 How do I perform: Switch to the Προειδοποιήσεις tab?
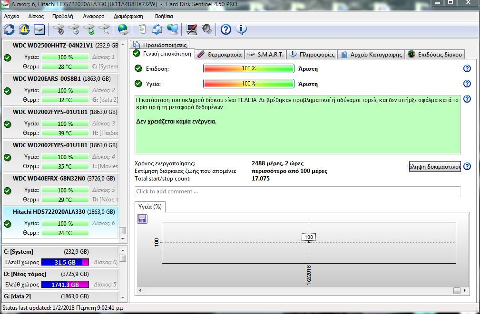(x=160, y=45)
